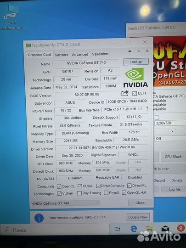This screenshot has width=186, height=248.
Task: Click the Release Date value May 29, 2014
Action: pos(66,87)
